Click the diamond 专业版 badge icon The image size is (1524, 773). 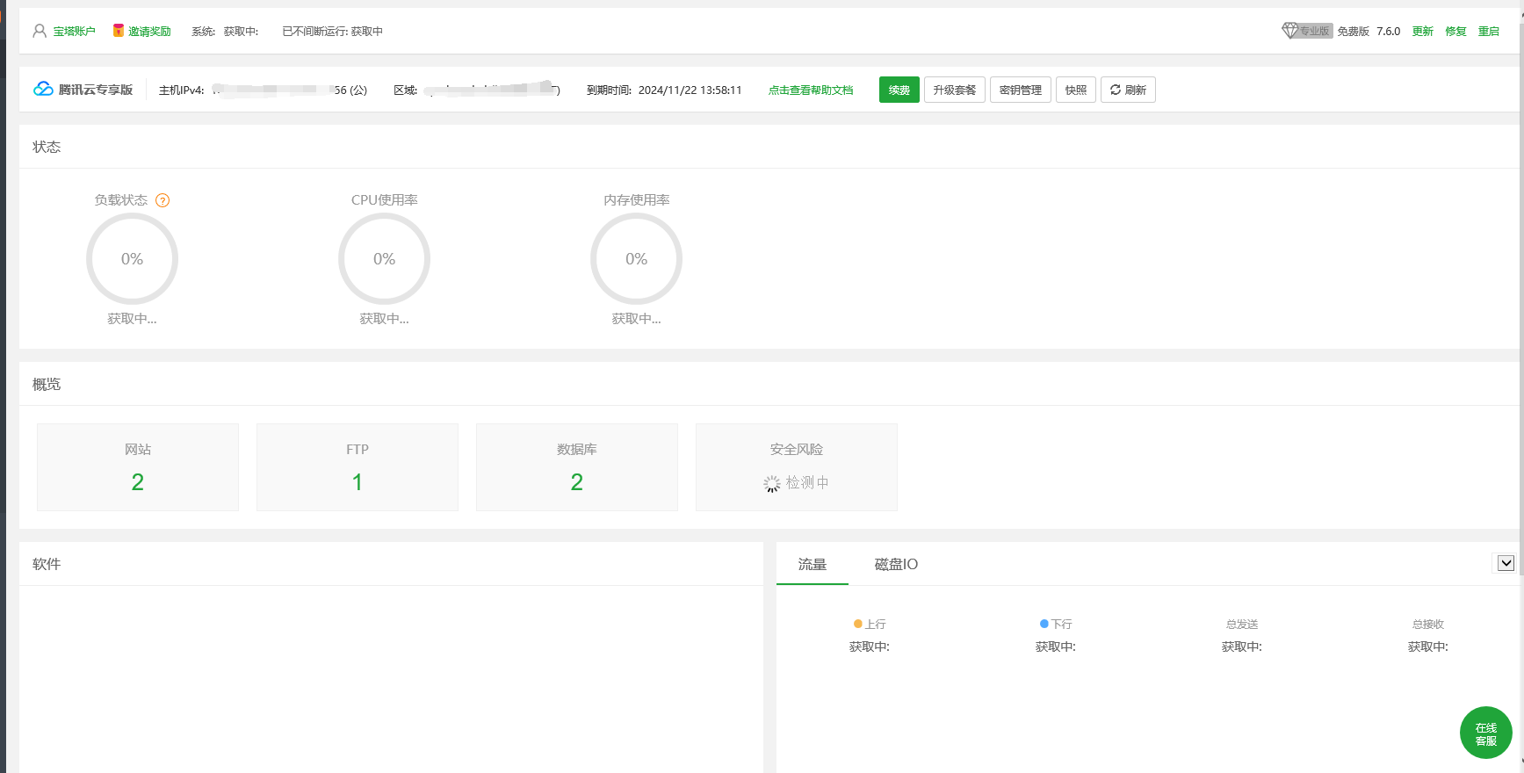(x=1289, y=31)
